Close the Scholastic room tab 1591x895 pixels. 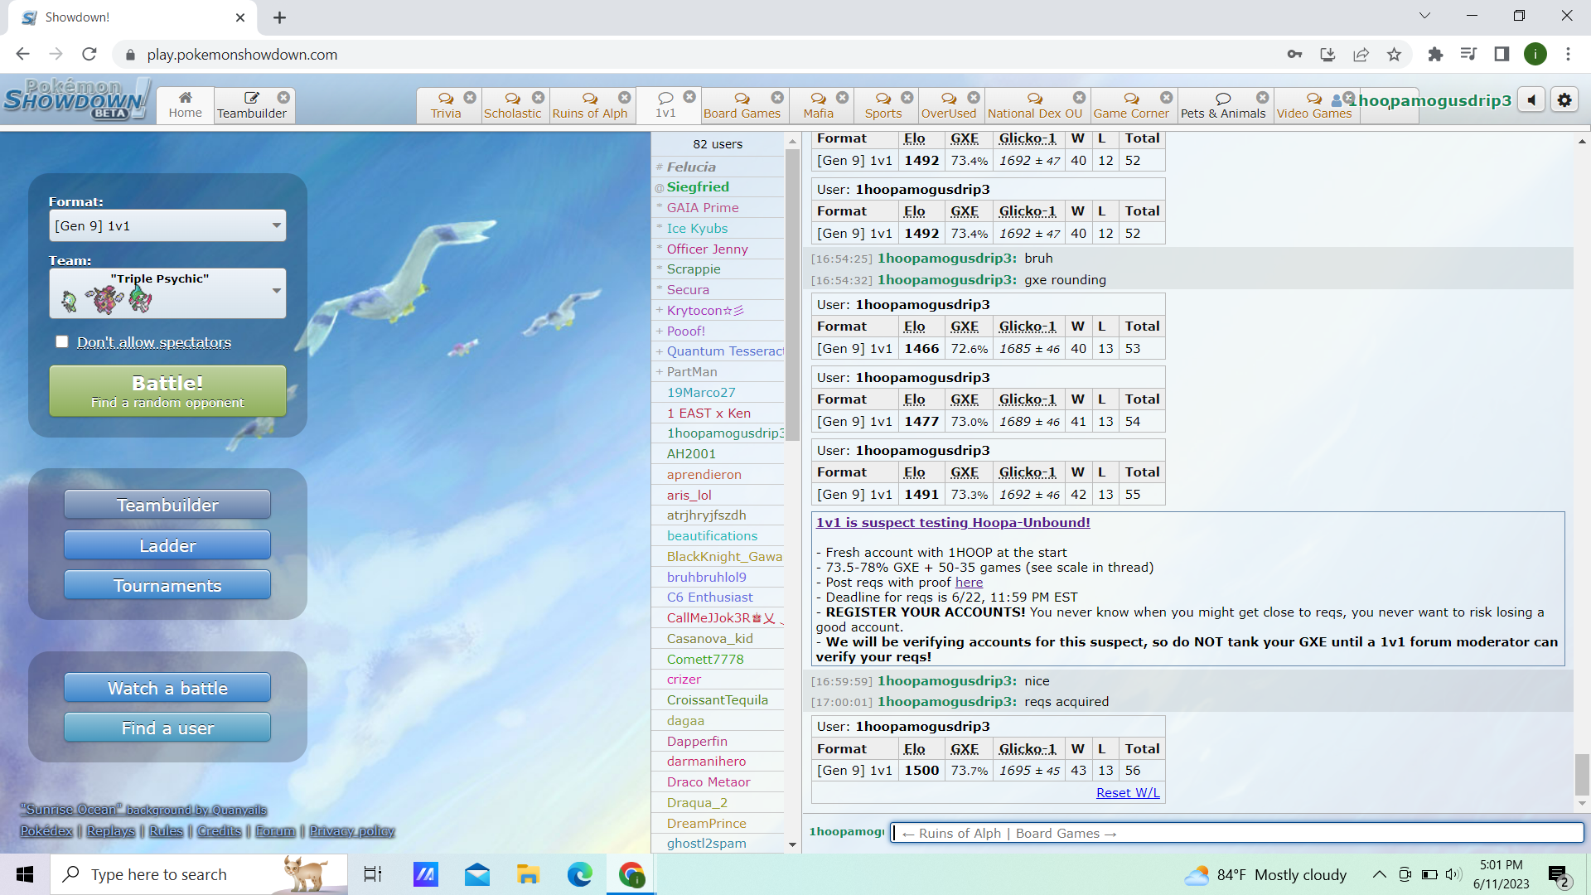pyautogui.click(x=539, y=97)
